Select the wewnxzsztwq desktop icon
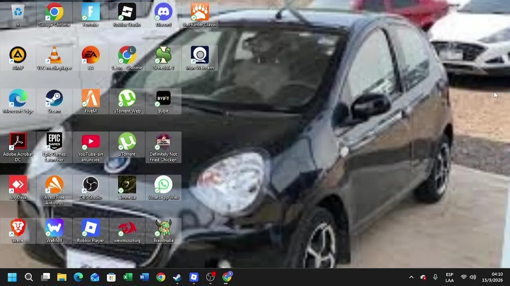 pyautogui.click(x=127, y=231)
